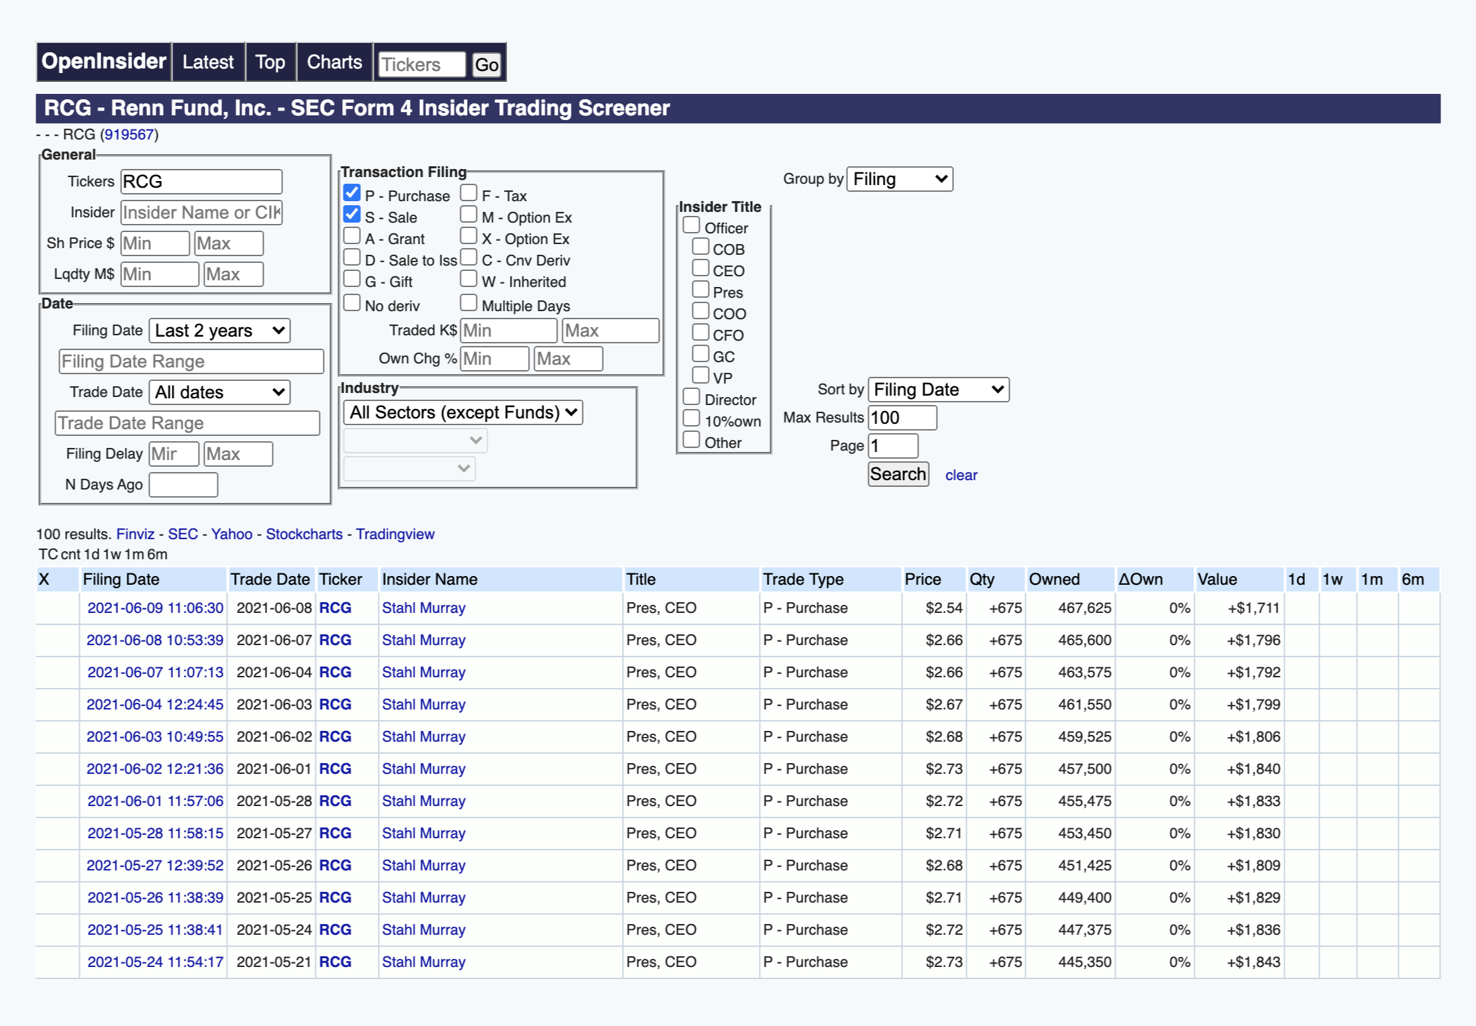Click the Go button beside Tickers
The width and height of the screenshot is (1476, 1026).
coord(486,65)
